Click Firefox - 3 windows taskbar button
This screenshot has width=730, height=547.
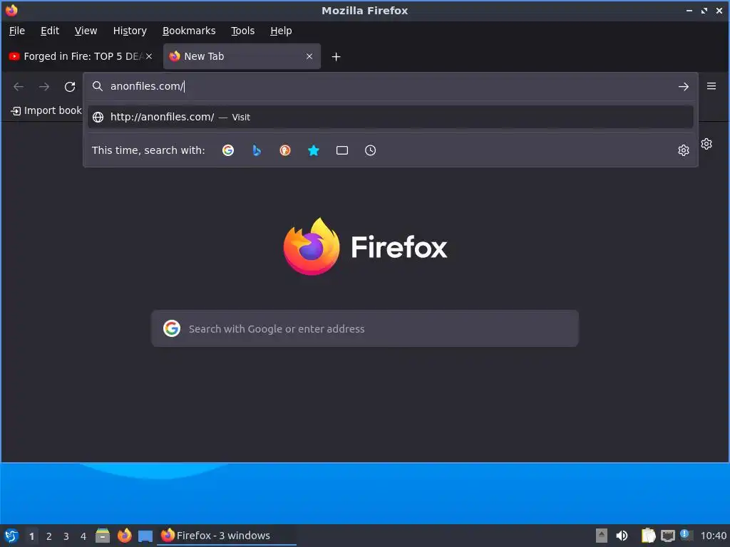[x=227, y=536]
